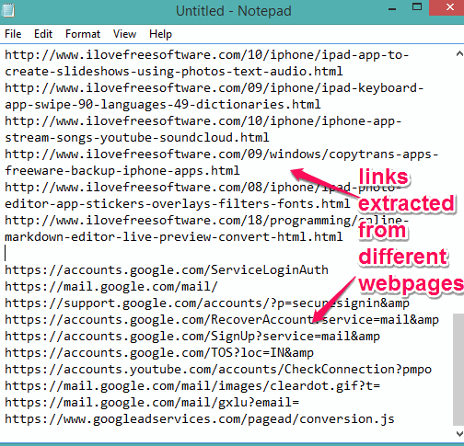
Task: Click the 'SignUp?service=mail&amp' URL line
Action: click(x=192, y=337)
